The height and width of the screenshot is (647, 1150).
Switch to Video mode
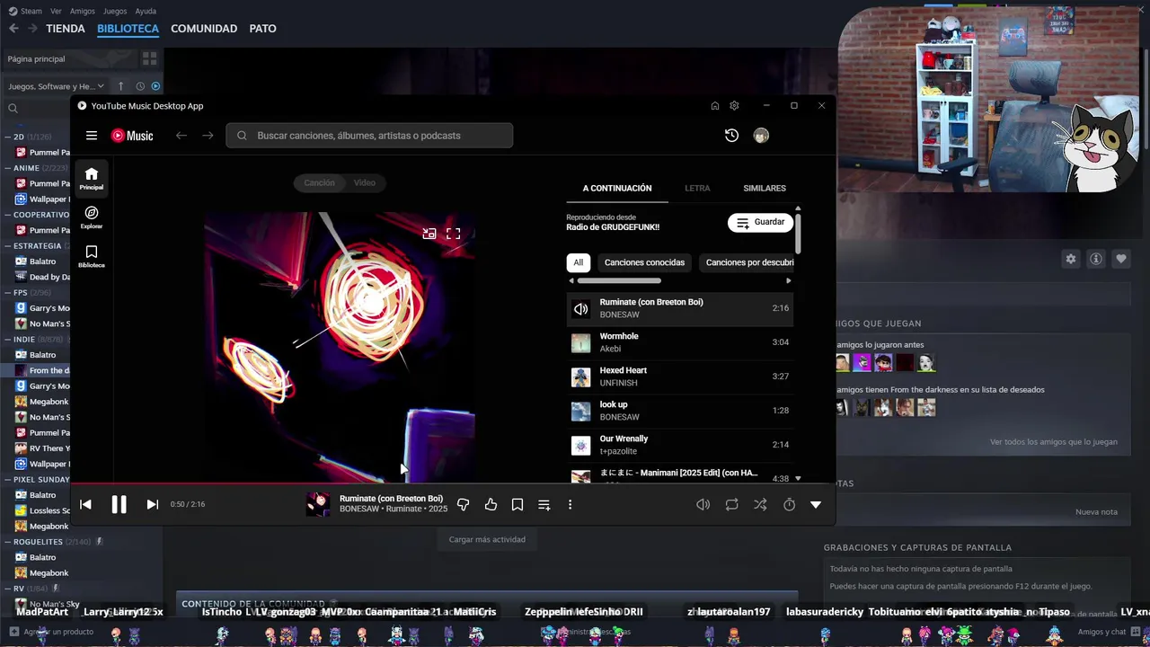(x=365, y=182)
